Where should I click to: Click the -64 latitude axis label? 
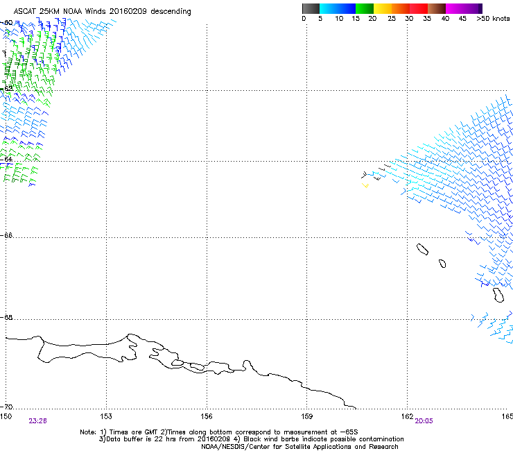pyautogui.click(x=6, y=160)
